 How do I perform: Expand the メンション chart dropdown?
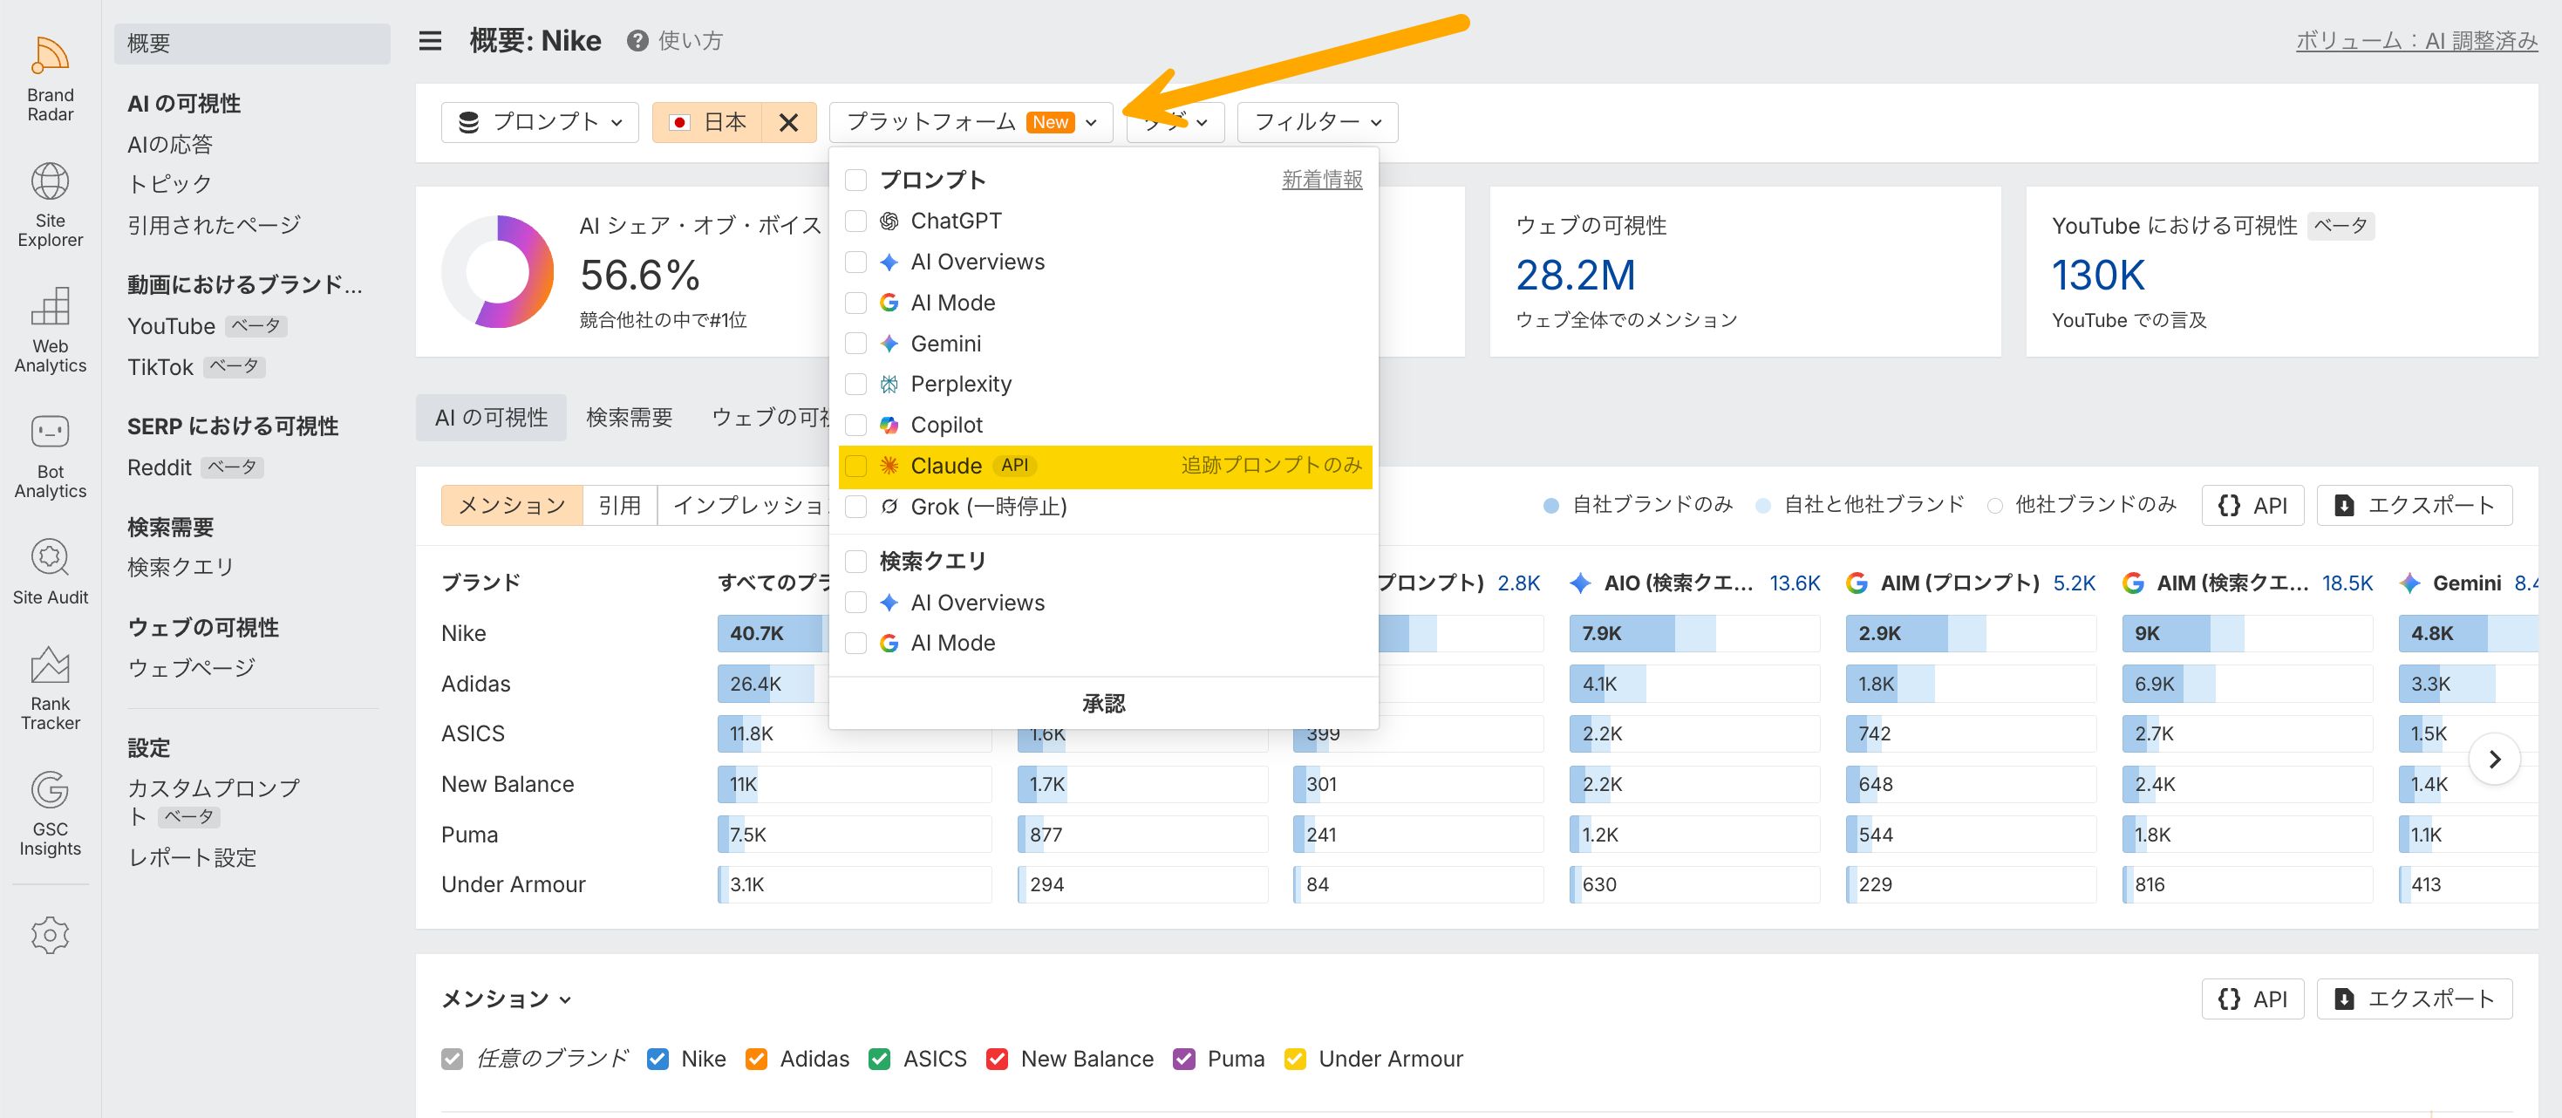[x=507, y=999]
